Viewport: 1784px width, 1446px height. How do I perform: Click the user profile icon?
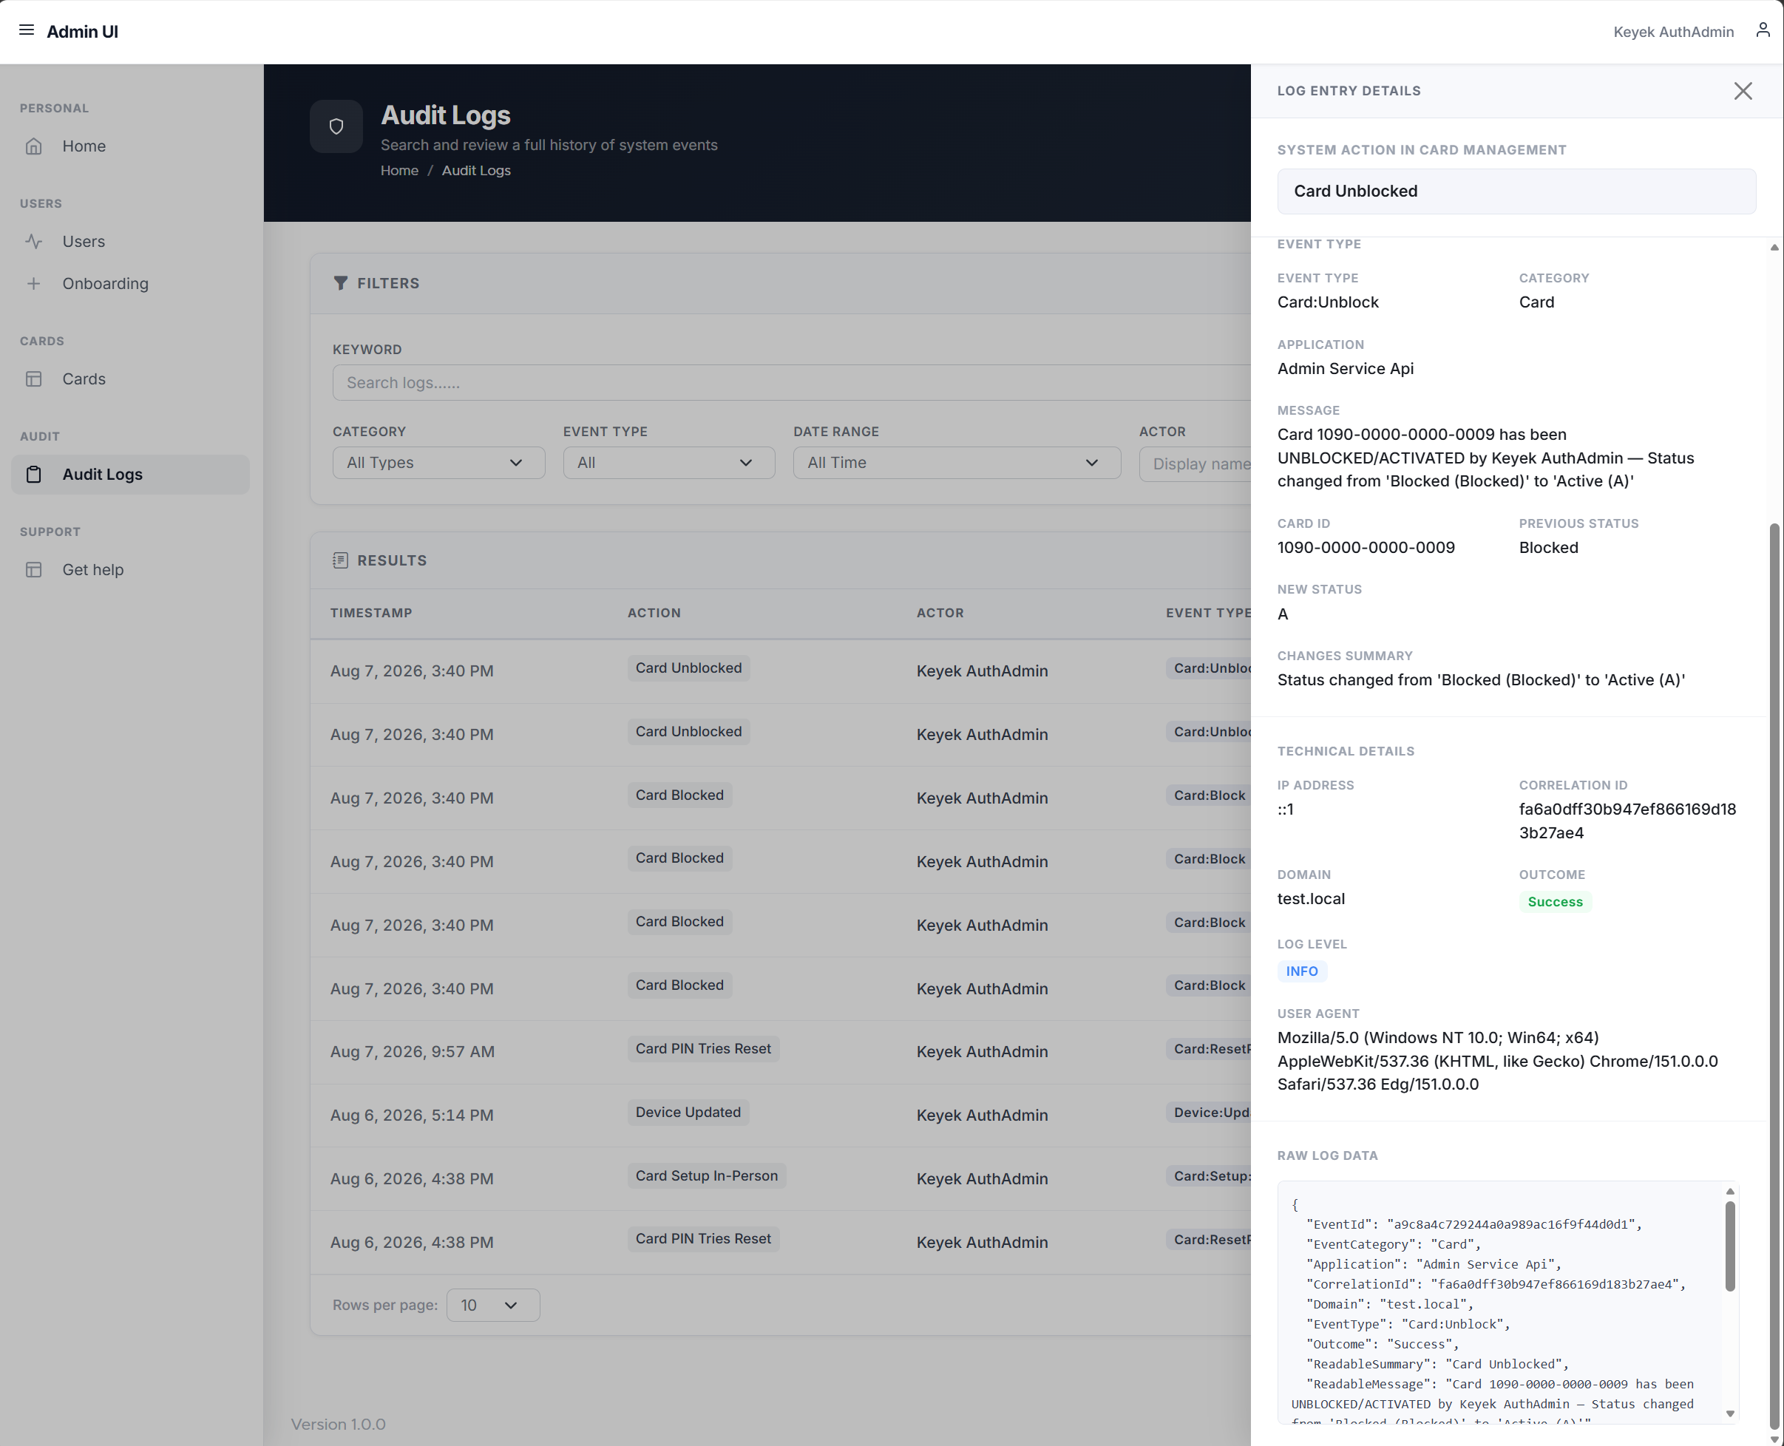[x=1763, y=31]
